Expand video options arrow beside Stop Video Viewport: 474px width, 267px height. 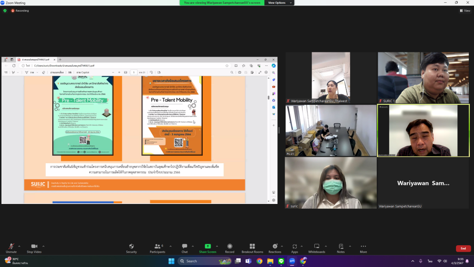tap(43, 246)
